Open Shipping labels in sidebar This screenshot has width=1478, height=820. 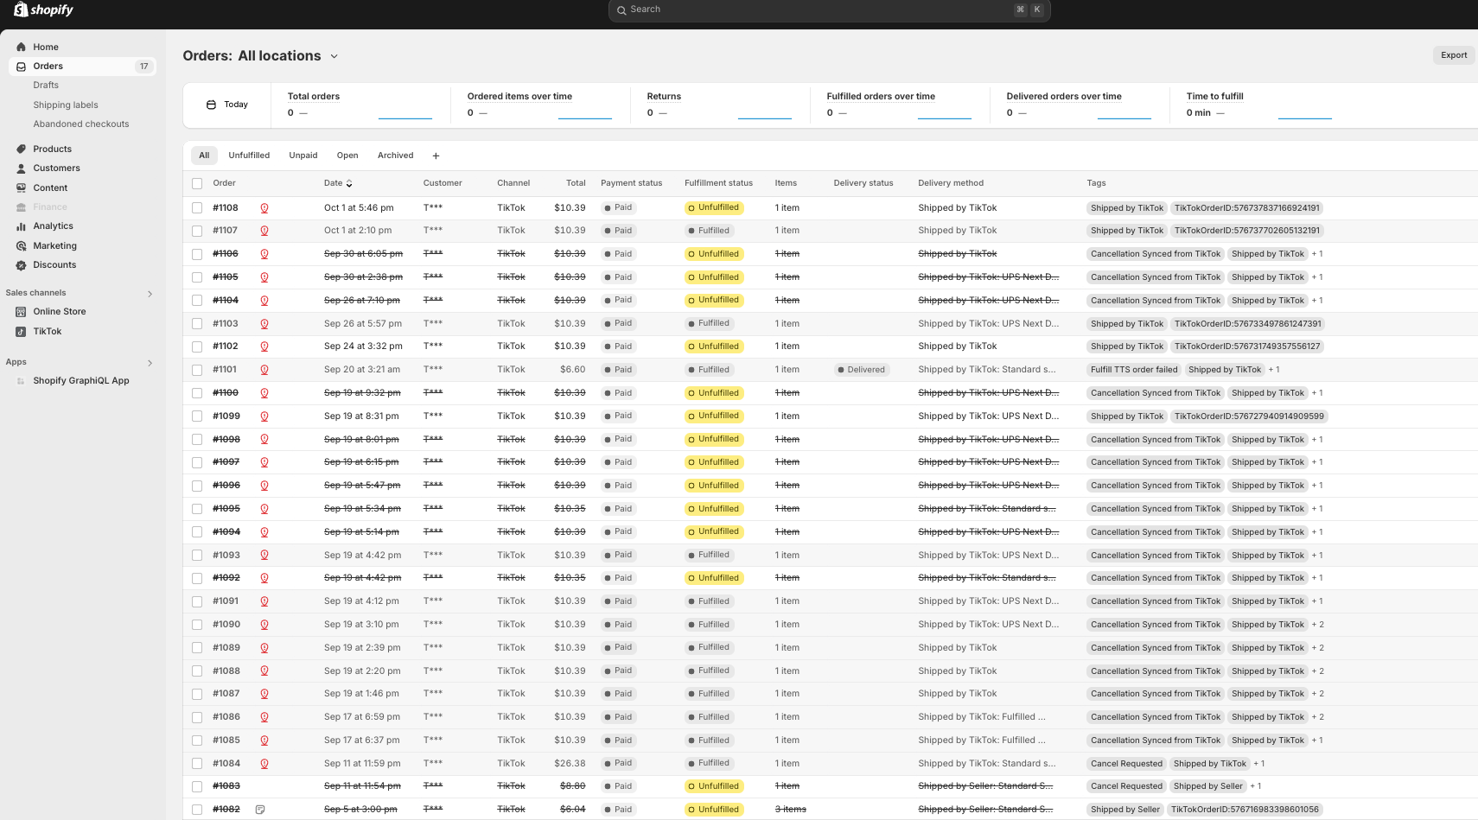pos(66,105)
